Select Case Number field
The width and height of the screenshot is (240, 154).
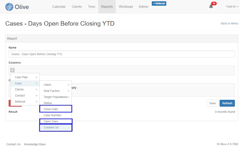tap(55, 115)
